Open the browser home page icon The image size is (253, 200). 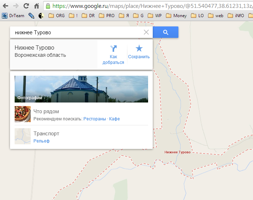click(x=37, y=6)
